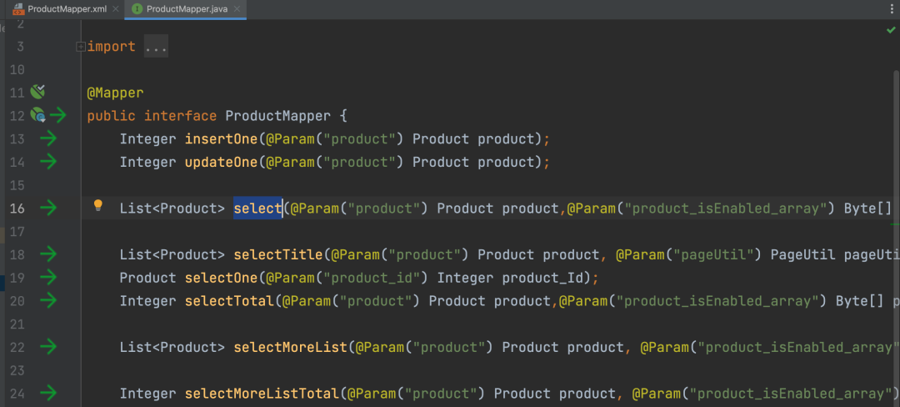Click the highlighted select method name
This screenshot has height=407, width=900.
click(257, 208)
